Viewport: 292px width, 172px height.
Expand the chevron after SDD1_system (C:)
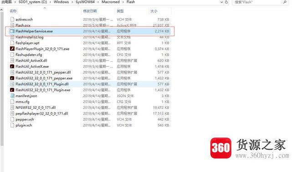point(50,2)
